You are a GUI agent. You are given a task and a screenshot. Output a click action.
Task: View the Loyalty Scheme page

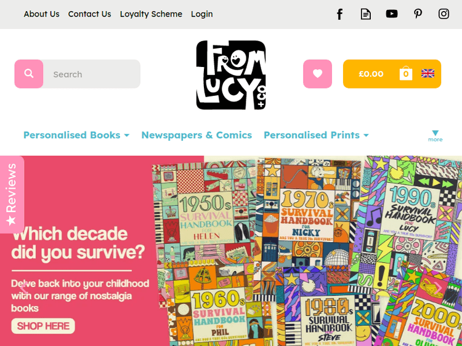(151, 14)
